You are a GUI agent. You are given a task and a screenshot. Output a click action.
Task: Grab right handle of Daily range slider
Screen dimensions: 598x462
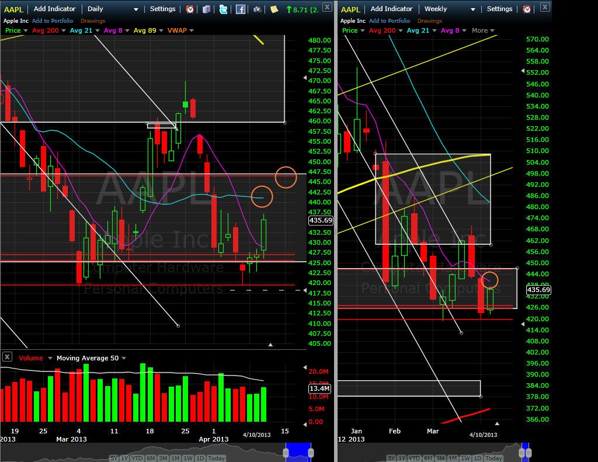311,453
